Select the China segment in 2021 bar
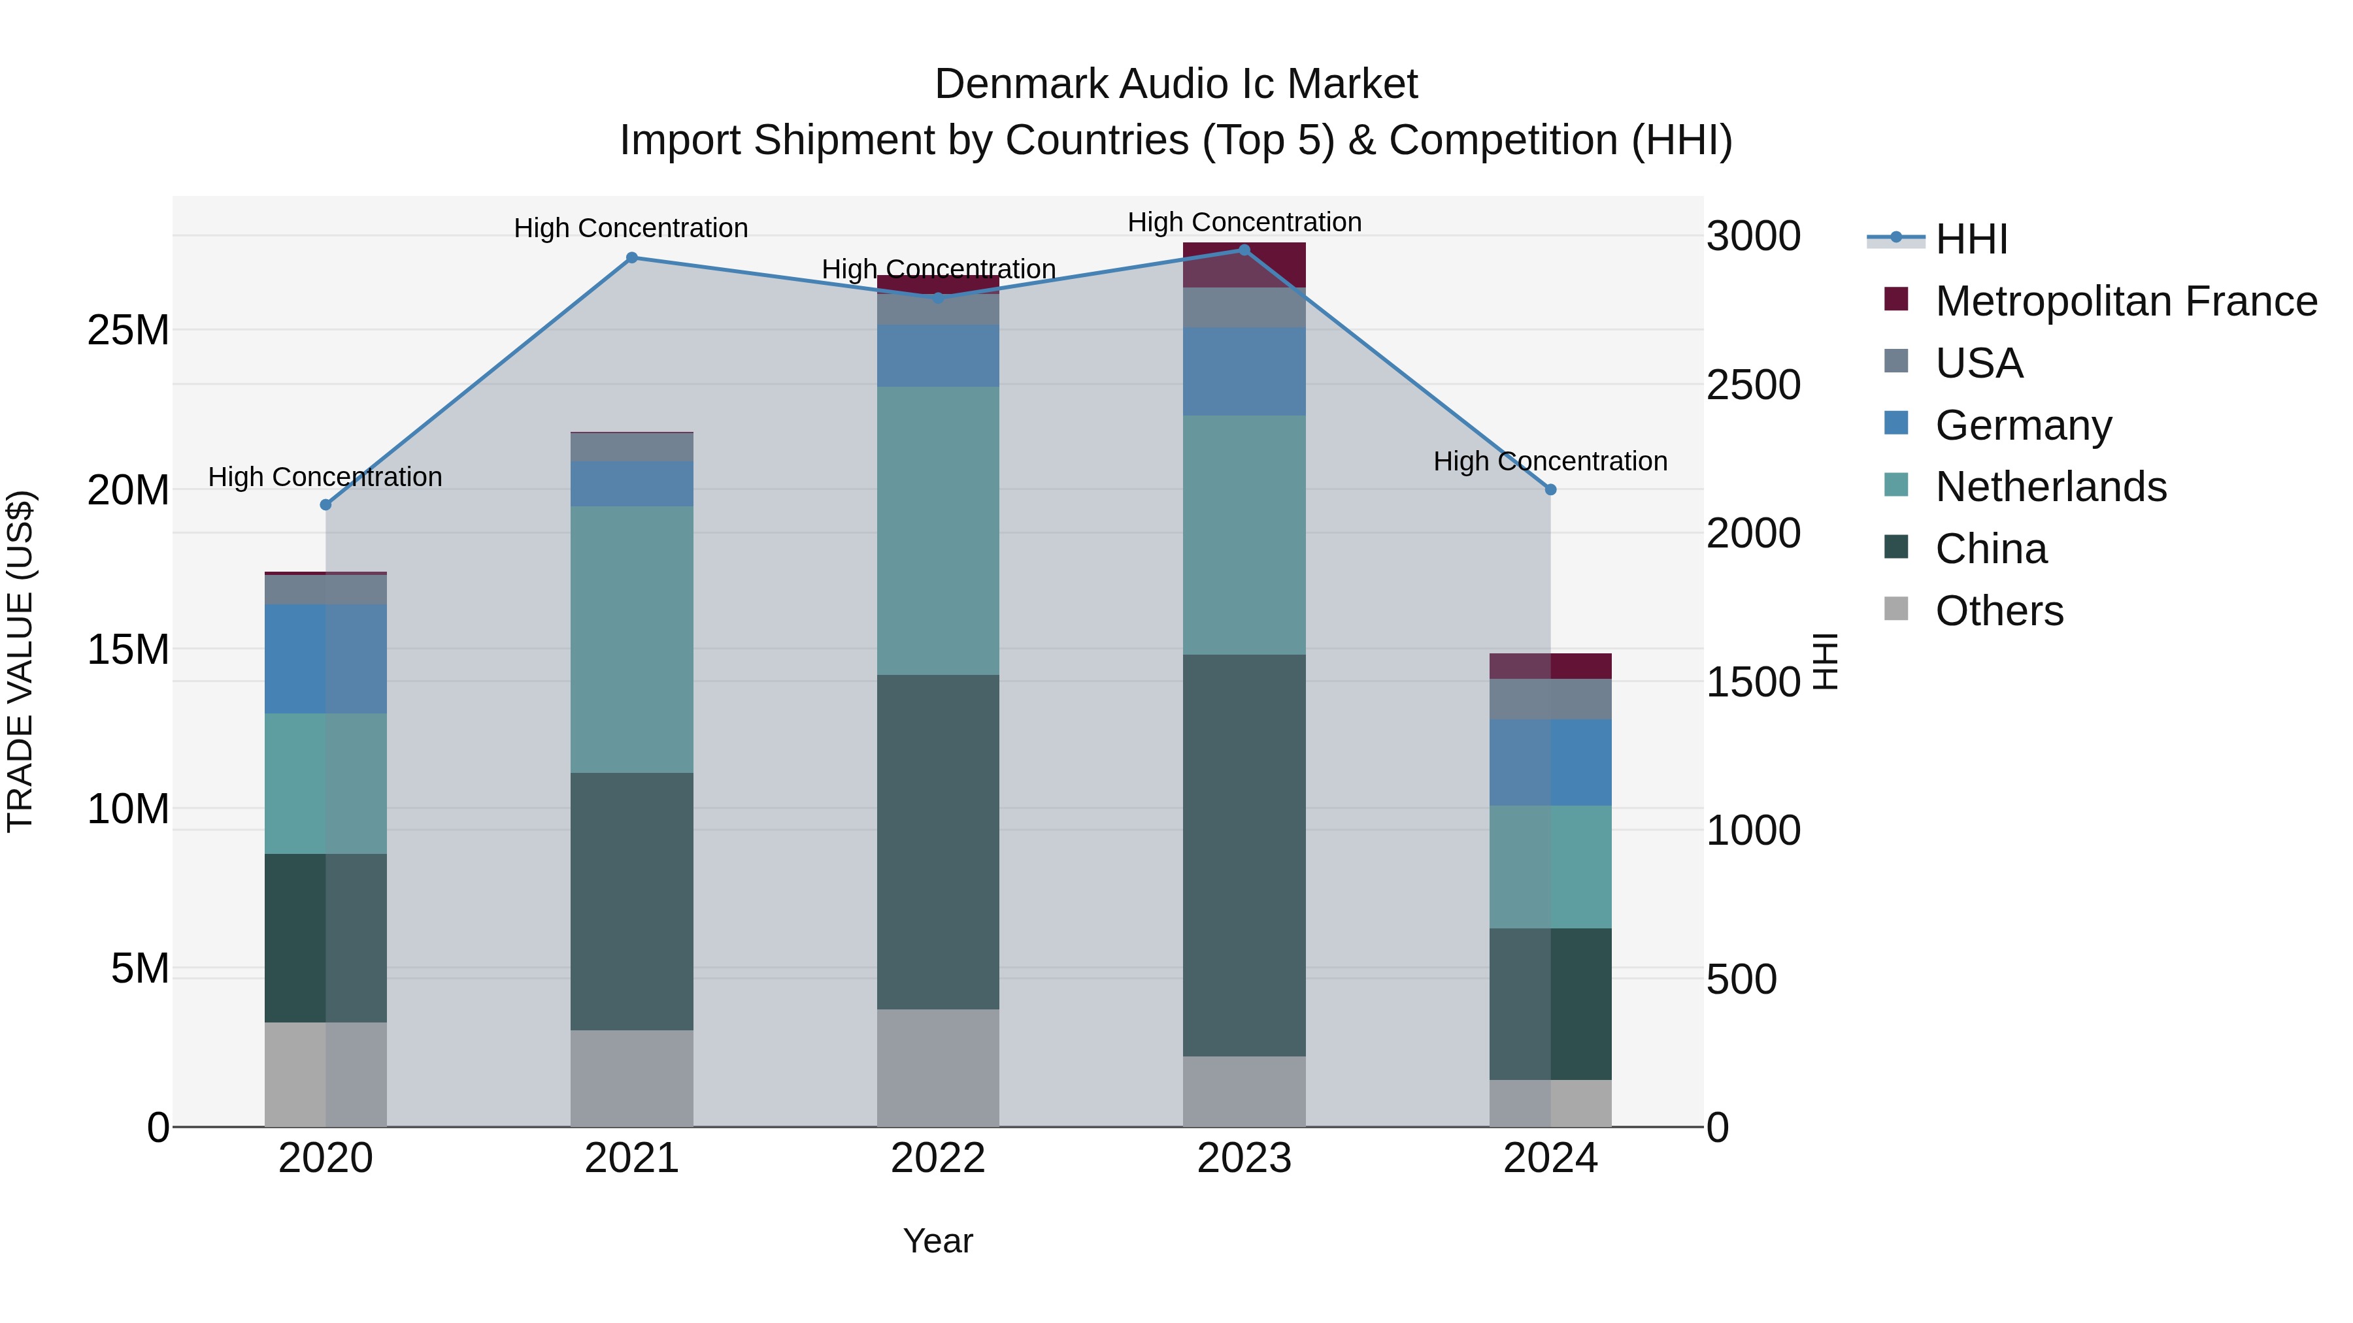This screenshot has height=1323, width=2353. click(x=632, y=902)
